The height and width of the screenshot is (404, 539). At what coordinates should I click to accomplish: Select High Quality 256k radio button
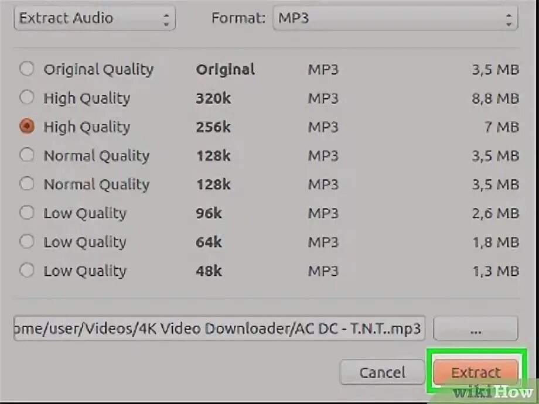tap(27, 126)
